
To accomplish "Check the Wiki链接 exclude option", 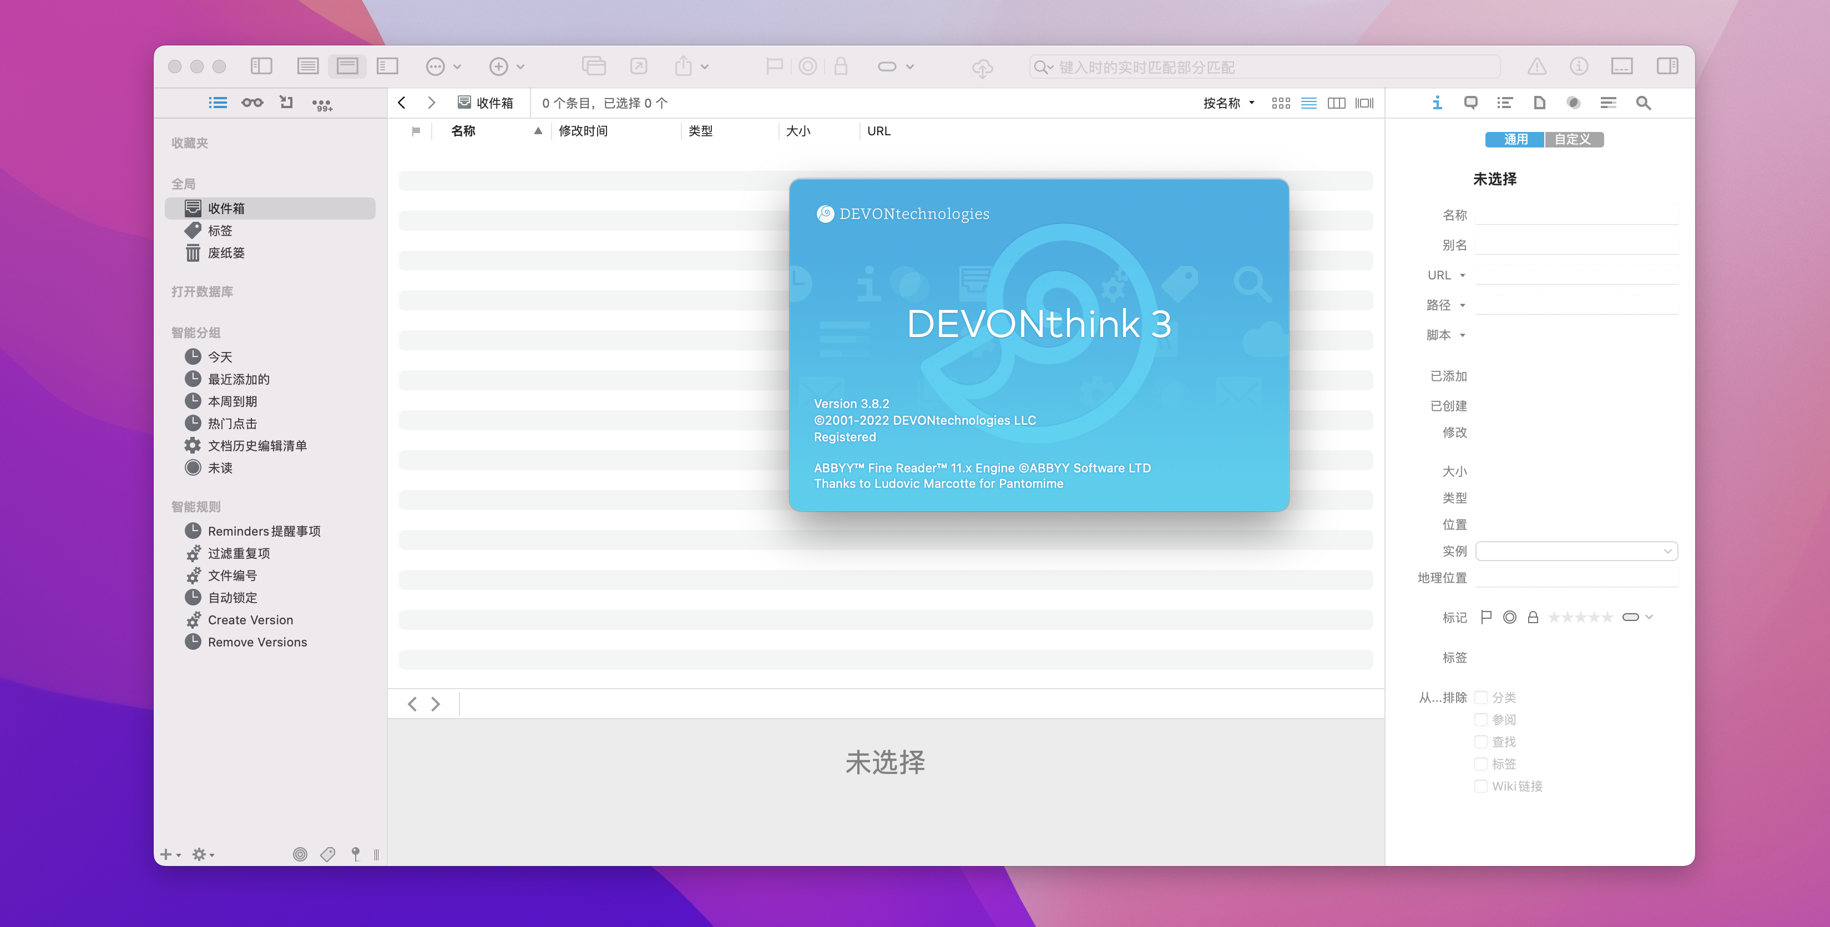I will pos(1481,786).
